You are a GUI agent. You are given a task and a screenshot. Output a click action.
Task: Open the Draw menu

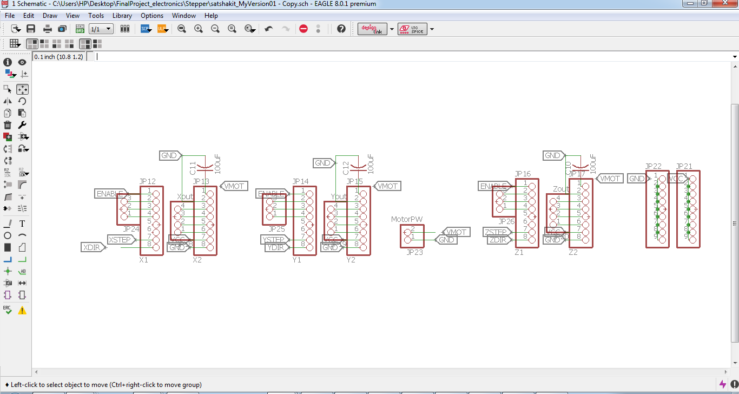[50, 16]
